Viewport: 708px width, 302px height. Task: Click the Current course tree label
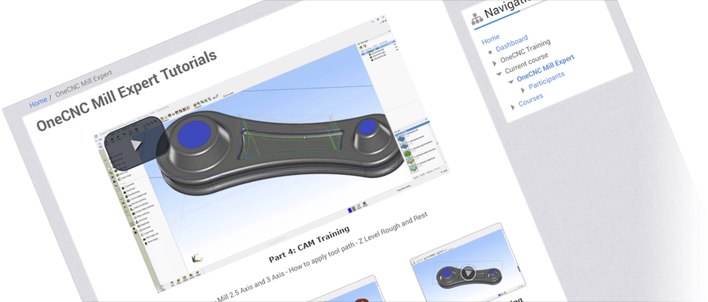click(x=527, y=63)
